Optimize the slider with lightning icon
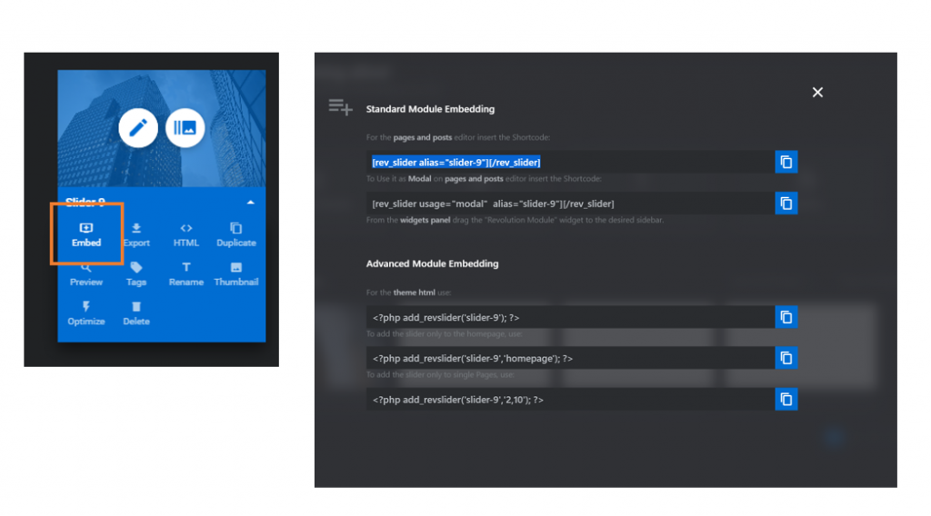Viewport: 931px width, 516px height. [86, 313]
